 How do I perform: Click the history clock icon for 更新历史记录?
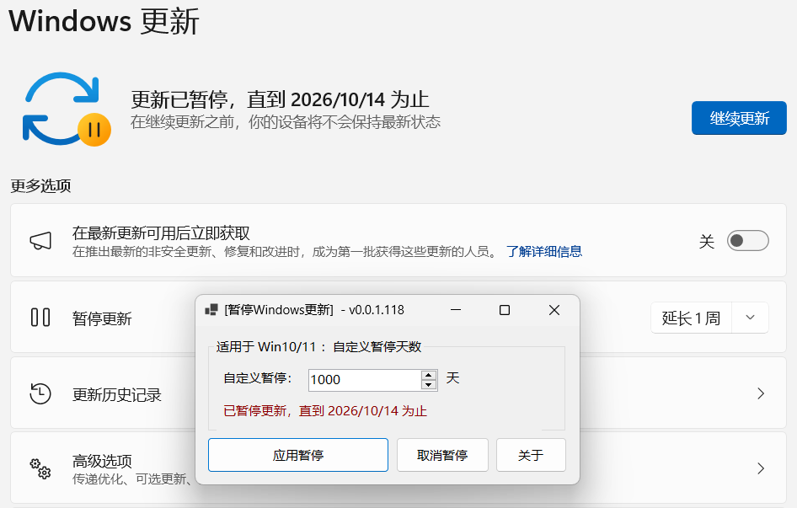point(40,393)
